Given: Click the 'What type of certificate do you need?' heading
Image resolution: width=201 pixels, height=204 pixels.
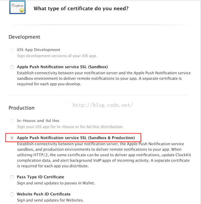Looking at the screenshot, I should tap(81, 8).
